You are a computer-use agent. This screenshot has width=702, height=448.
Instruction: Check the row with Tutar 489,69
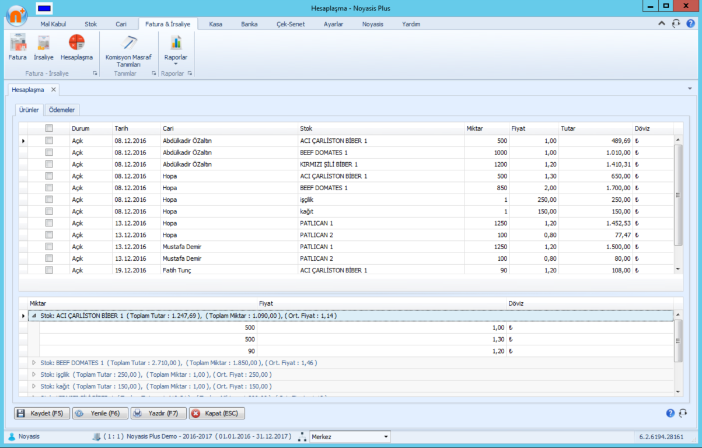click(49, 141)
